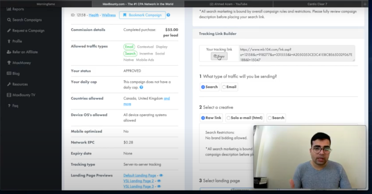Click the daily cap info icon

[141, 88]
